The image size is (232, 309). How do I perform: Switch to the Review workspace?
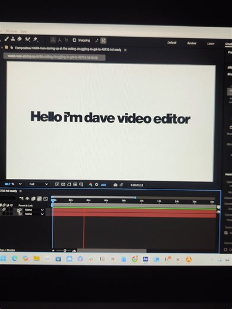coord(192,43)
